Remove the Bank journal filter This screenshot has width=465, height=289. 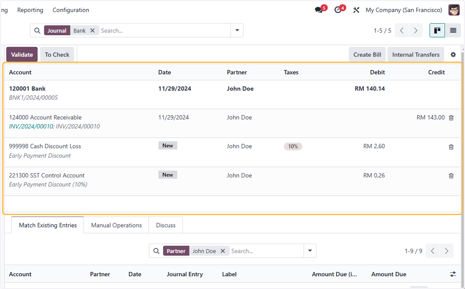coord(92,31)
